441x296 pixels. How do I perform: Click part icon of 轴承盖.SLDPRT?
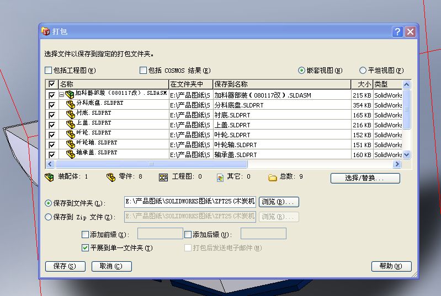coord(70,154)
